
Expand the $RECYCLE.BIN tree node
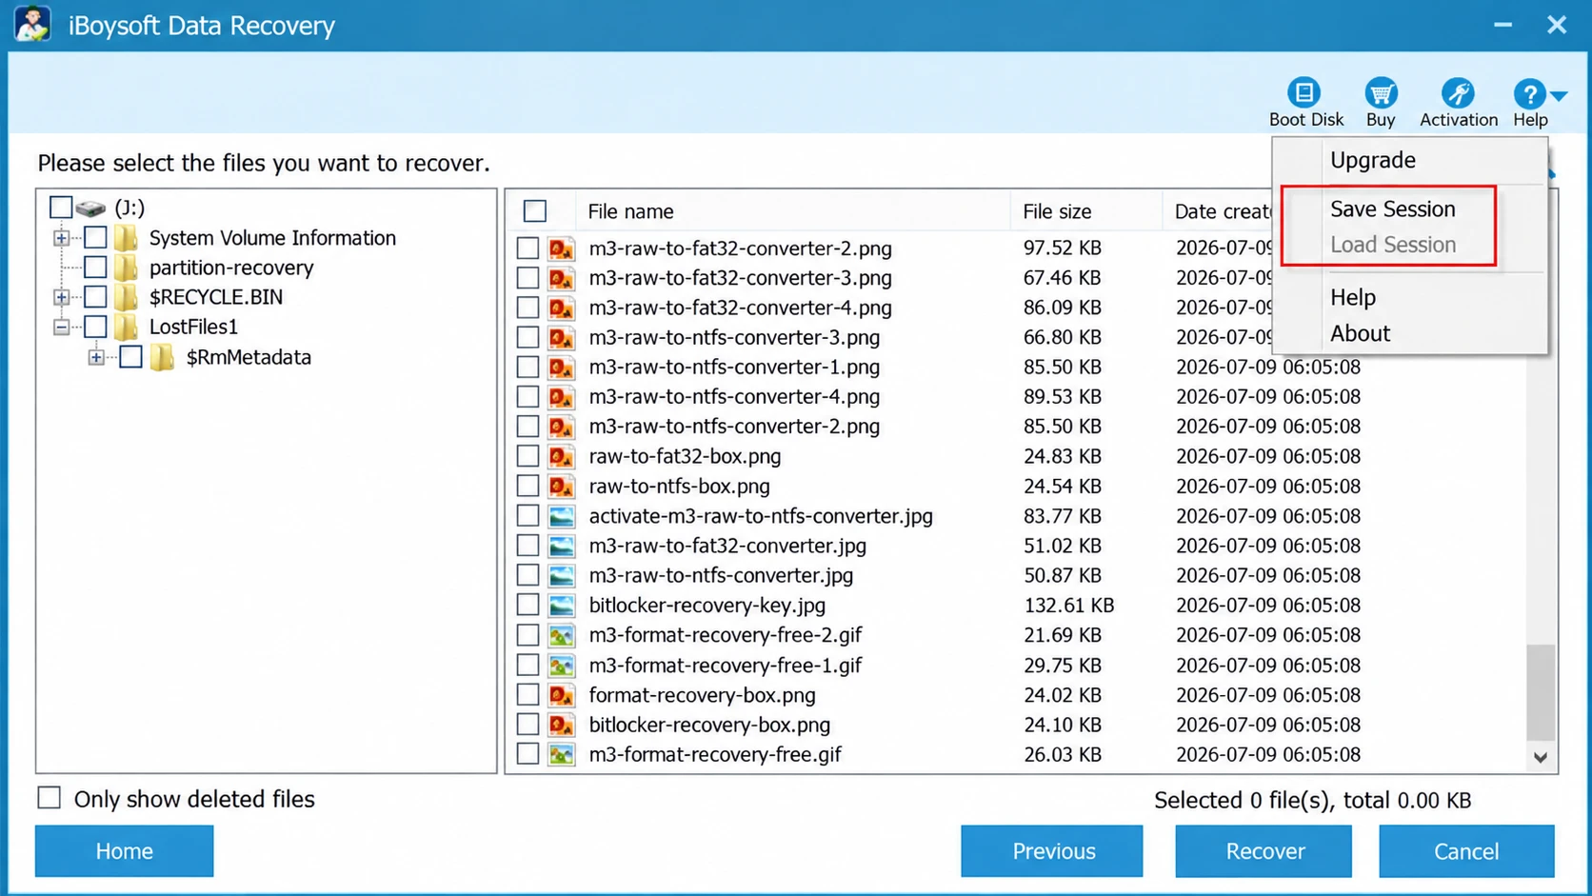point(61,297)
